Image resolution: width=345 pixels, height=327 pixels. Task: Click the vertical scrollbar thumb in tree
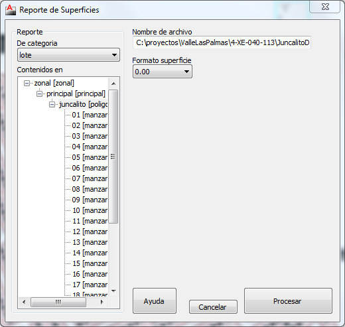[113, 157]
